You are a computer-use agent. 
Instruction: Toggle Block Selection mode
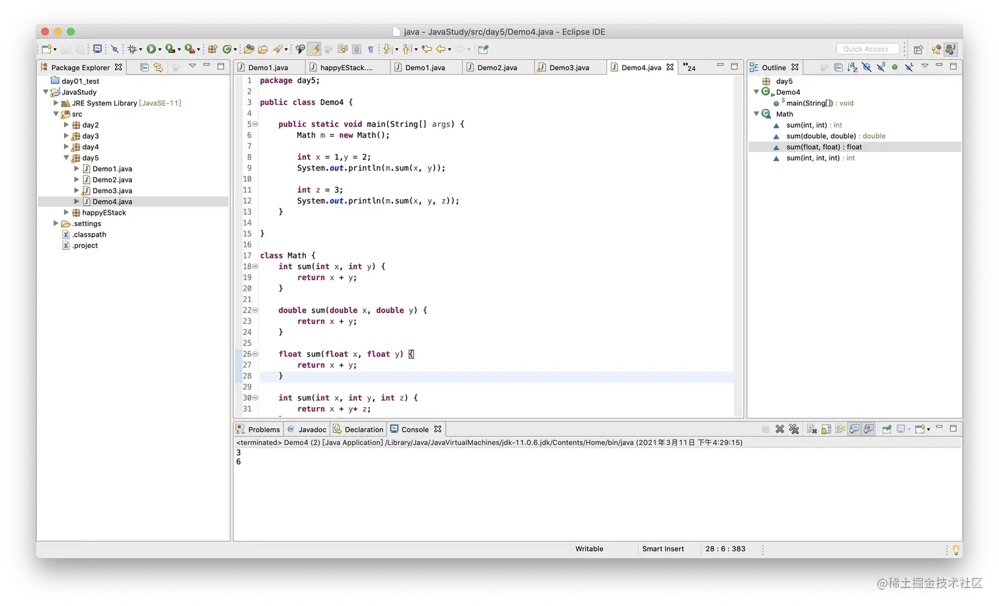357,49
